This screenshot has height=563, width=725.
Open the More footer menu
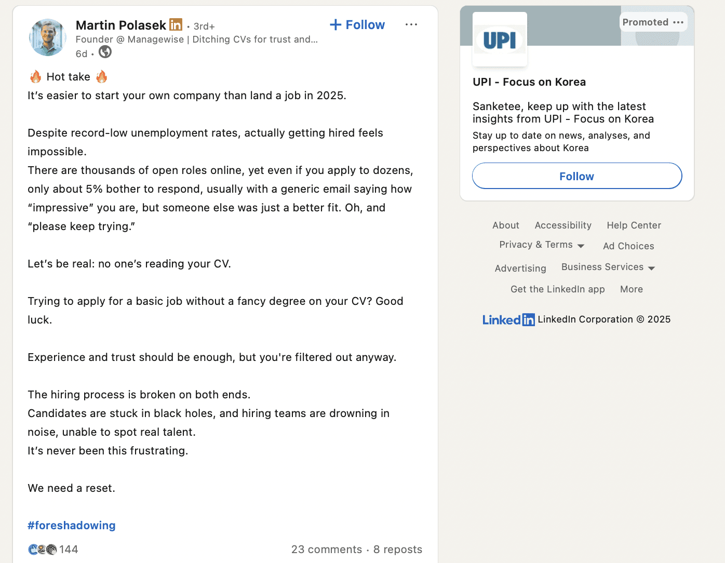632,289
